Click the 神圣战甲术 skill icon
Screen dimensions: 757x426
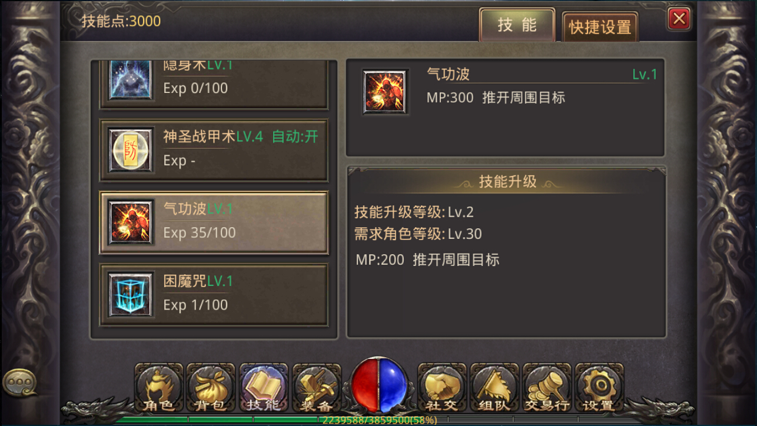pos(131,150)
